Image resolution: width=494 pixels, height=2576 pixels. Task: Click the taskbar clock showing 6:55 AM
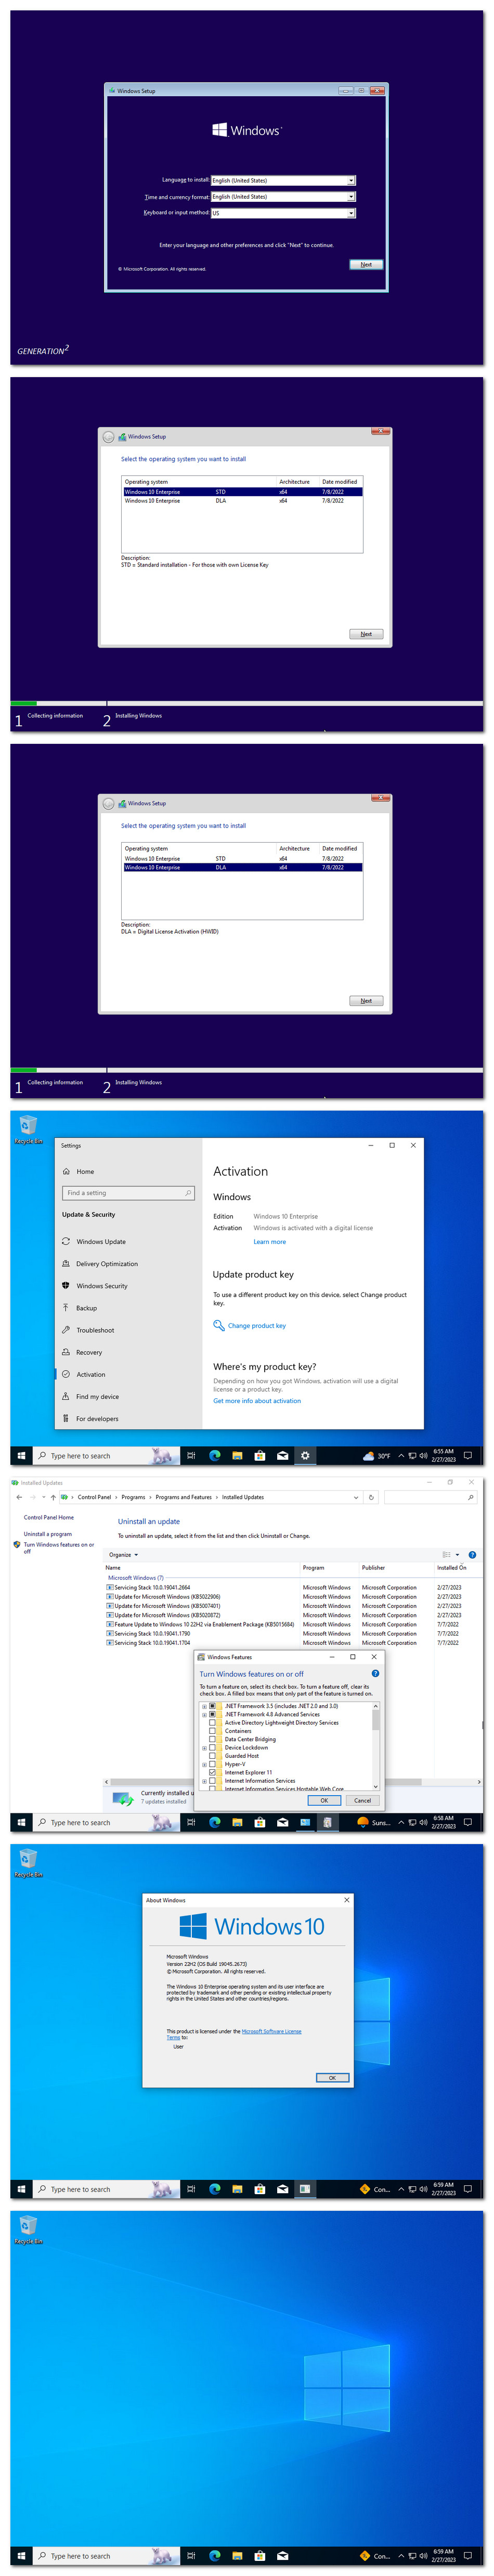coord(443,1456)
